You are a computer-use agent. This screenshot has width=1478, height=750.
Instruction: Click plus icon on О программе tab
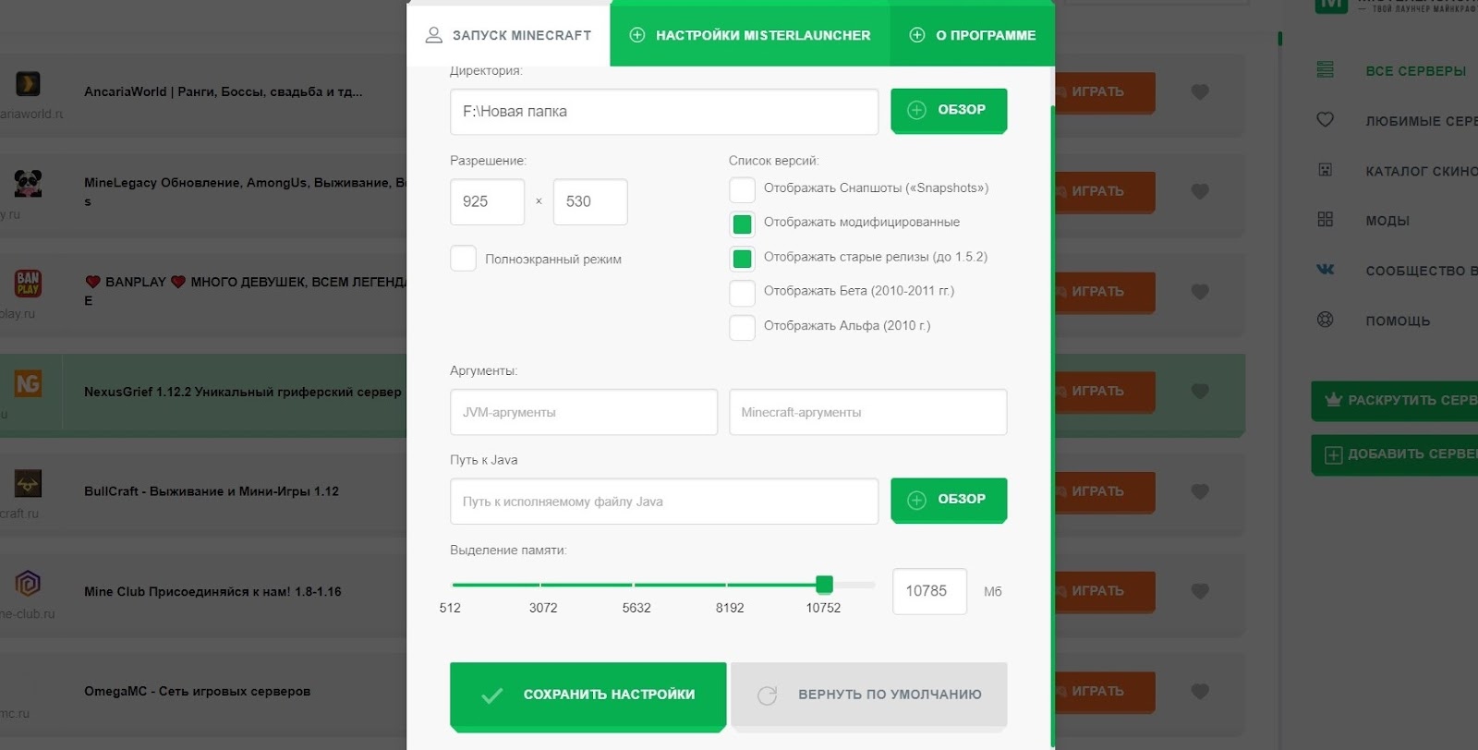pyautogui.click(x=917, y=35)
